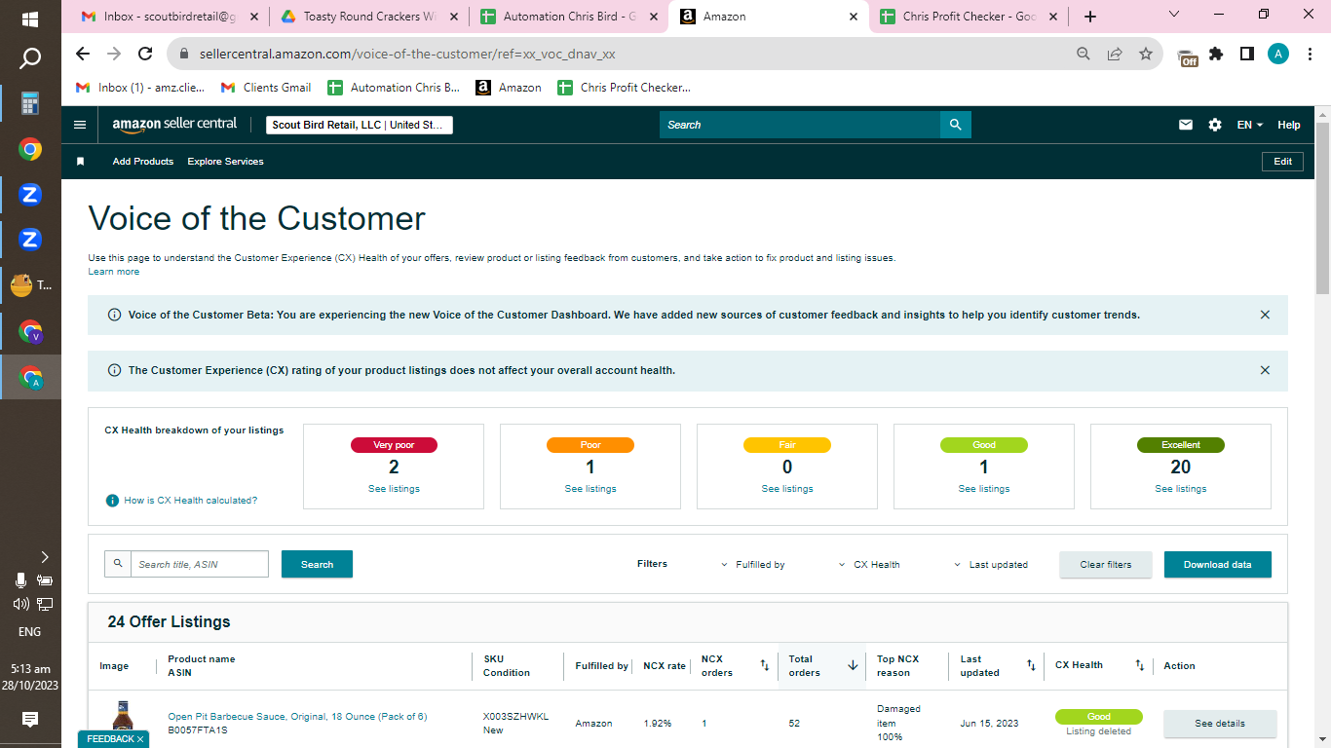Switch to the Toasty Round Crackers tab
The height and width of the screenshot is (748, 1331).
click(369, 17)
